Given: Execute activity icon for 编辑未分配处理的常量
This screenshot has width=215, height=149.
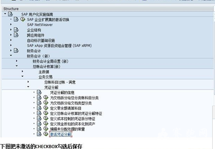Looking at the screenshot, I should tap(46, 129).
